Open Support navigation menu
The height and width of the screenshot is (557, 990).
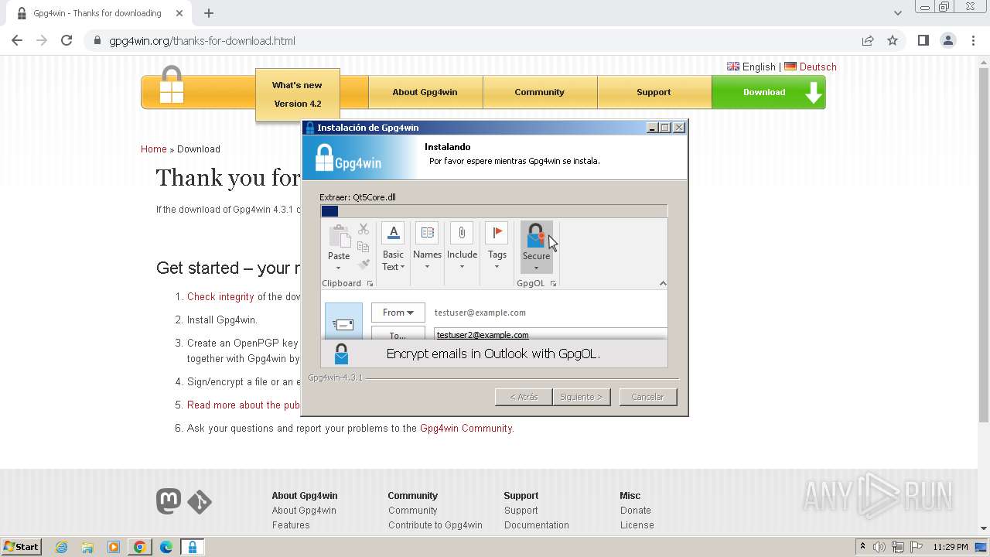654,92
